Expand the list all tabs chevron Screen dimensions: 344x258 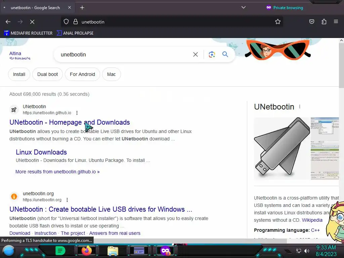pyautogui.click(x=243, y=7)
